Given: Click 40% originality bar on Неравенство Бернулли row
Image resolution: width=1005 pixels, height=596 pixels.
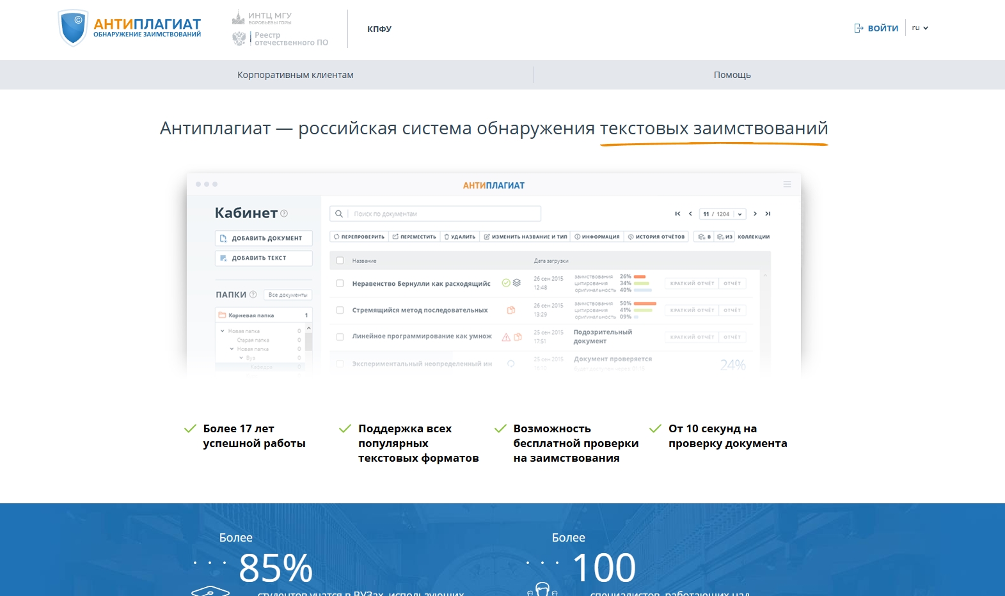Looking at the screenshot, I should 643,290.
